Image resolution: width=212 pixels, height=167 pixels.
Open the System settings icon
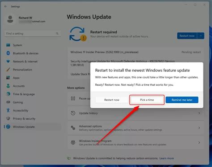click(8, 45)
